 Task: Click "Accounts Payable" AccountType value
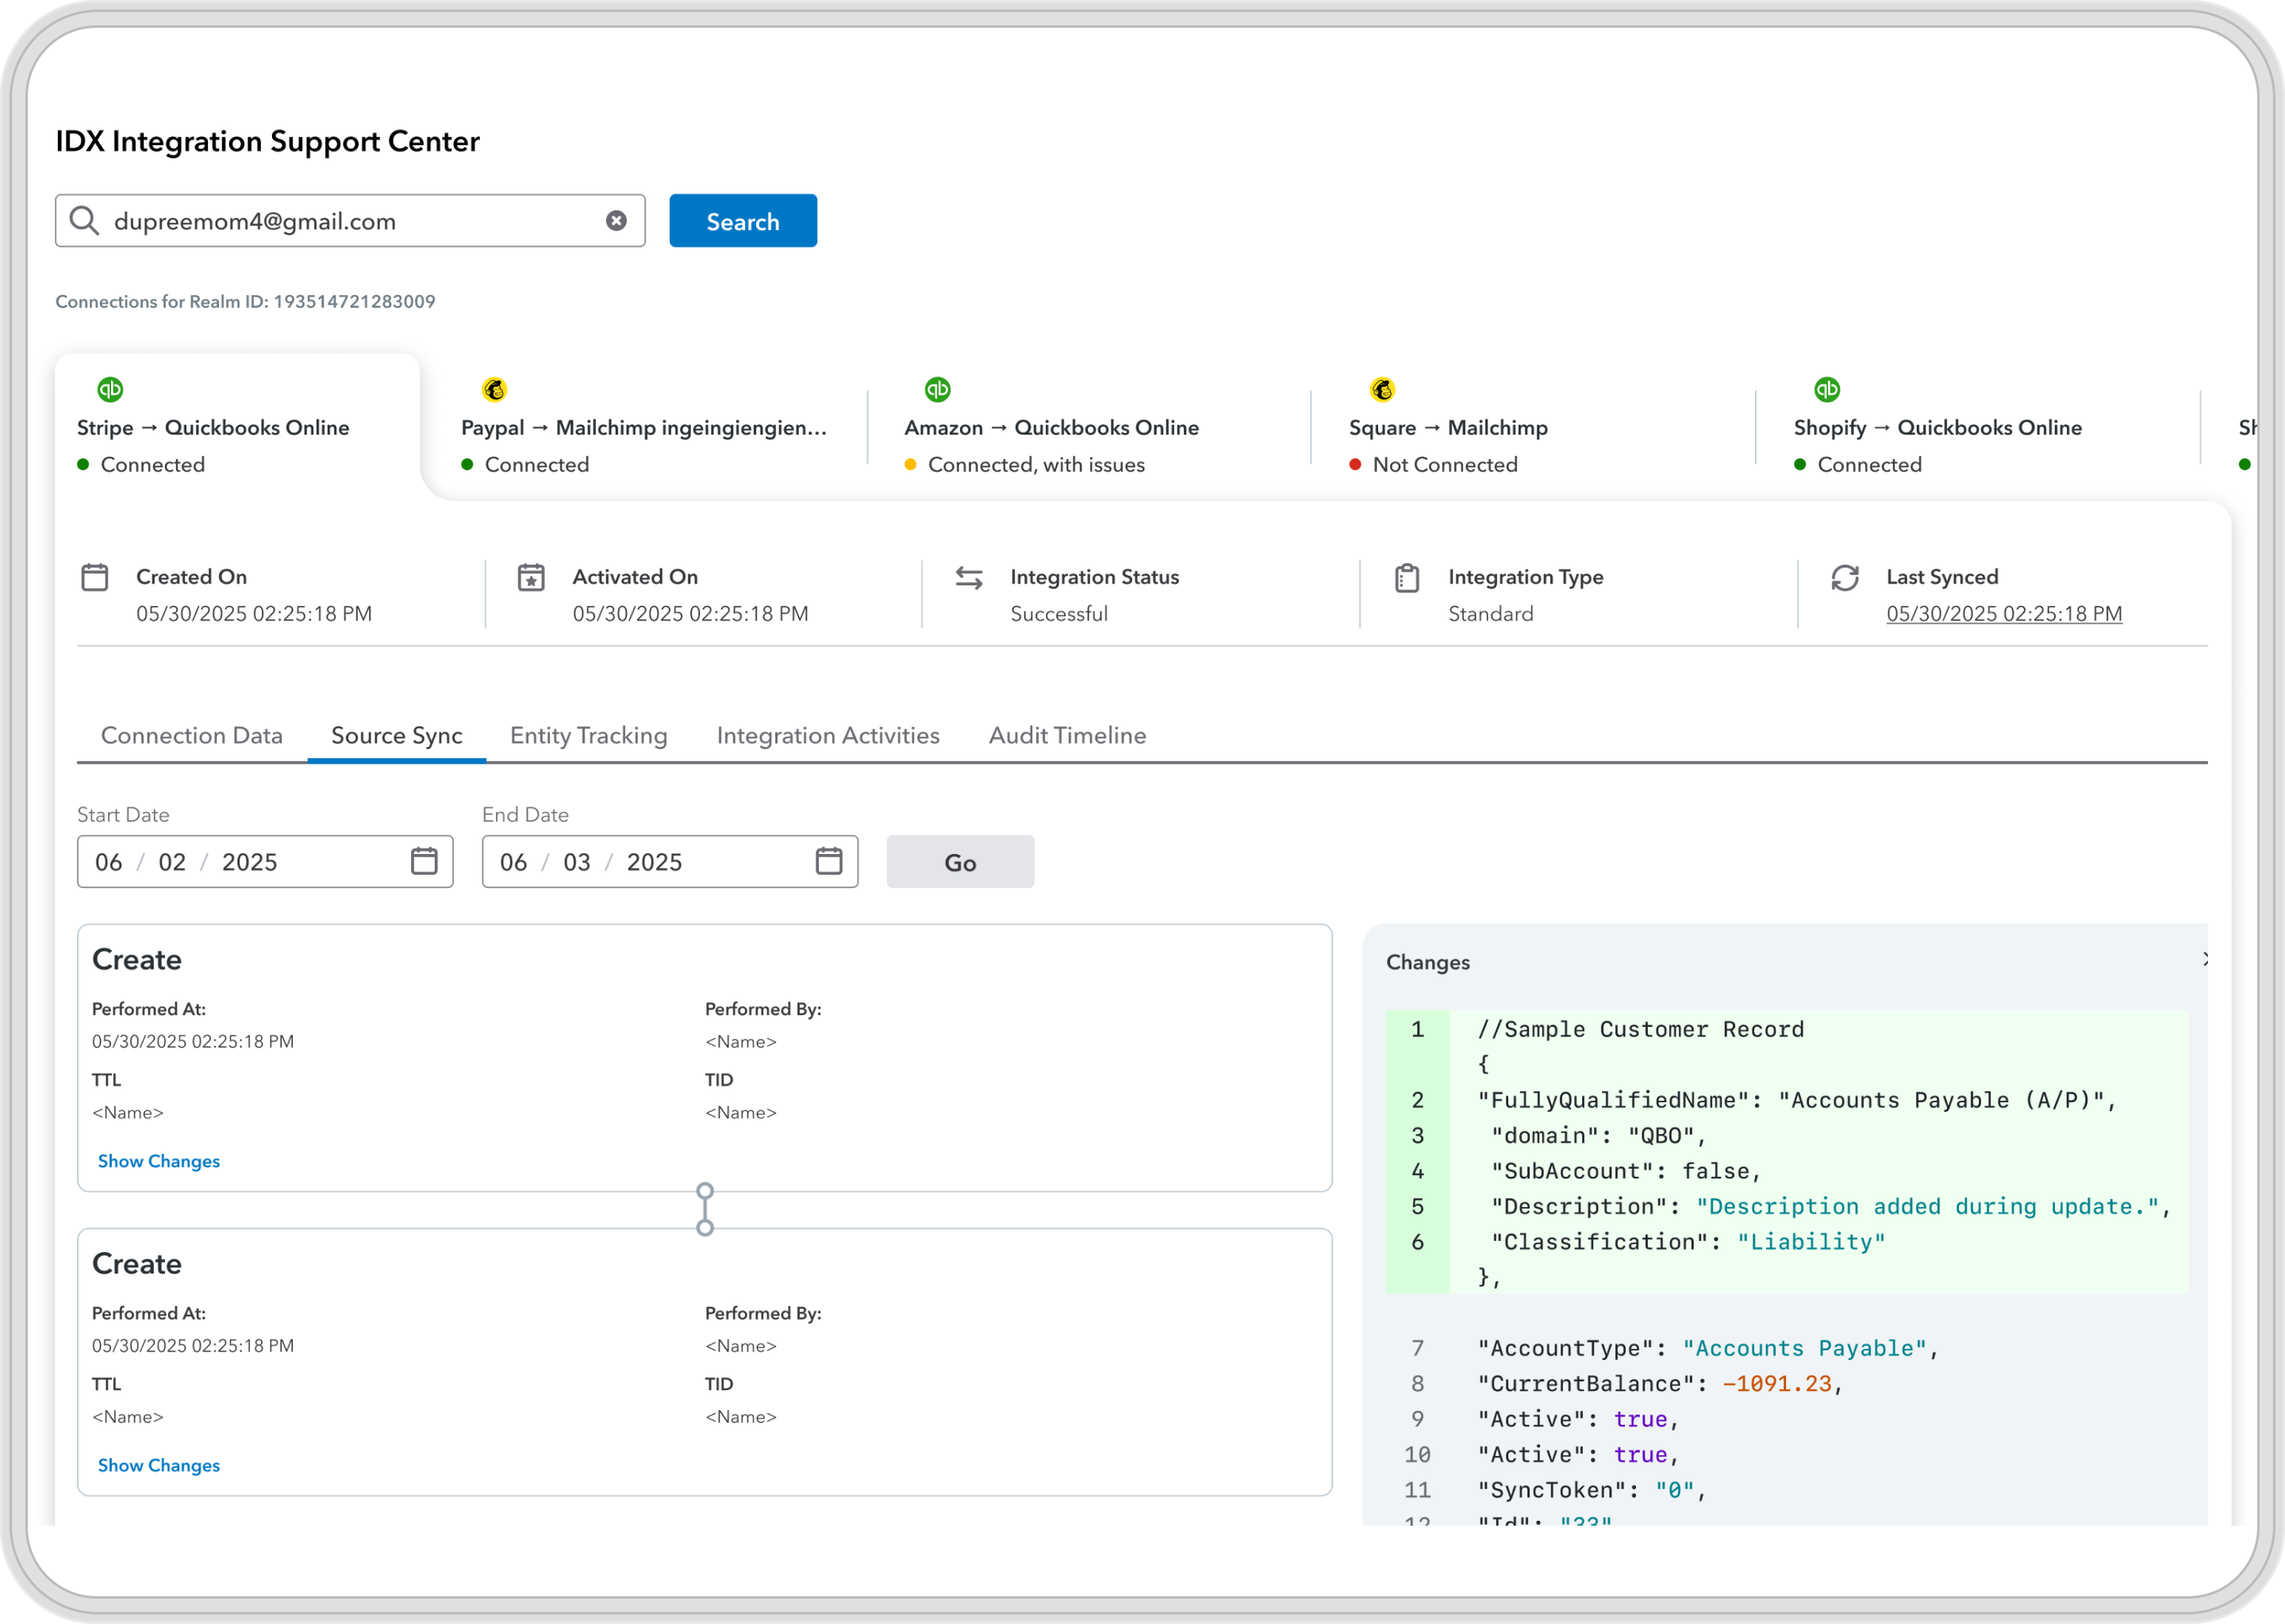click(x=1805, y=1348)
